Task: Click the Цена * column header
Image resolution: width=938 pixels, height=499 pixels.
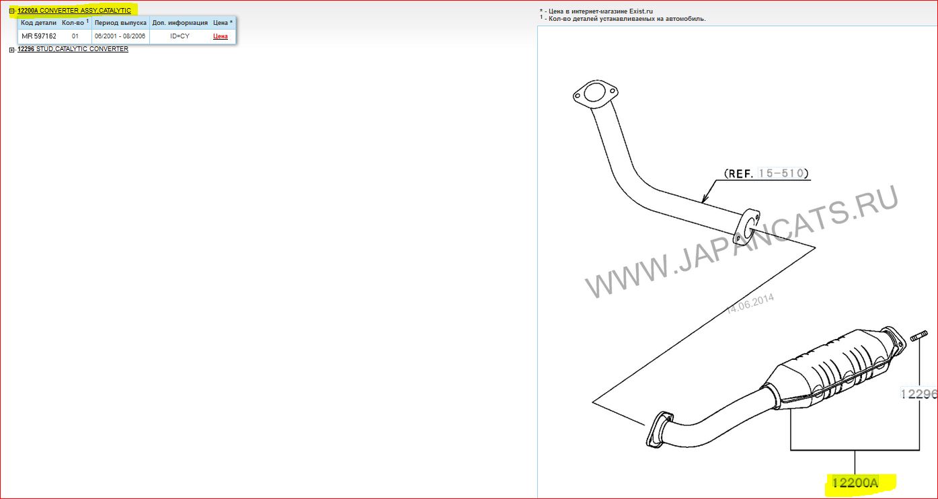Action: pyautogui.click(x=223, y=23)
